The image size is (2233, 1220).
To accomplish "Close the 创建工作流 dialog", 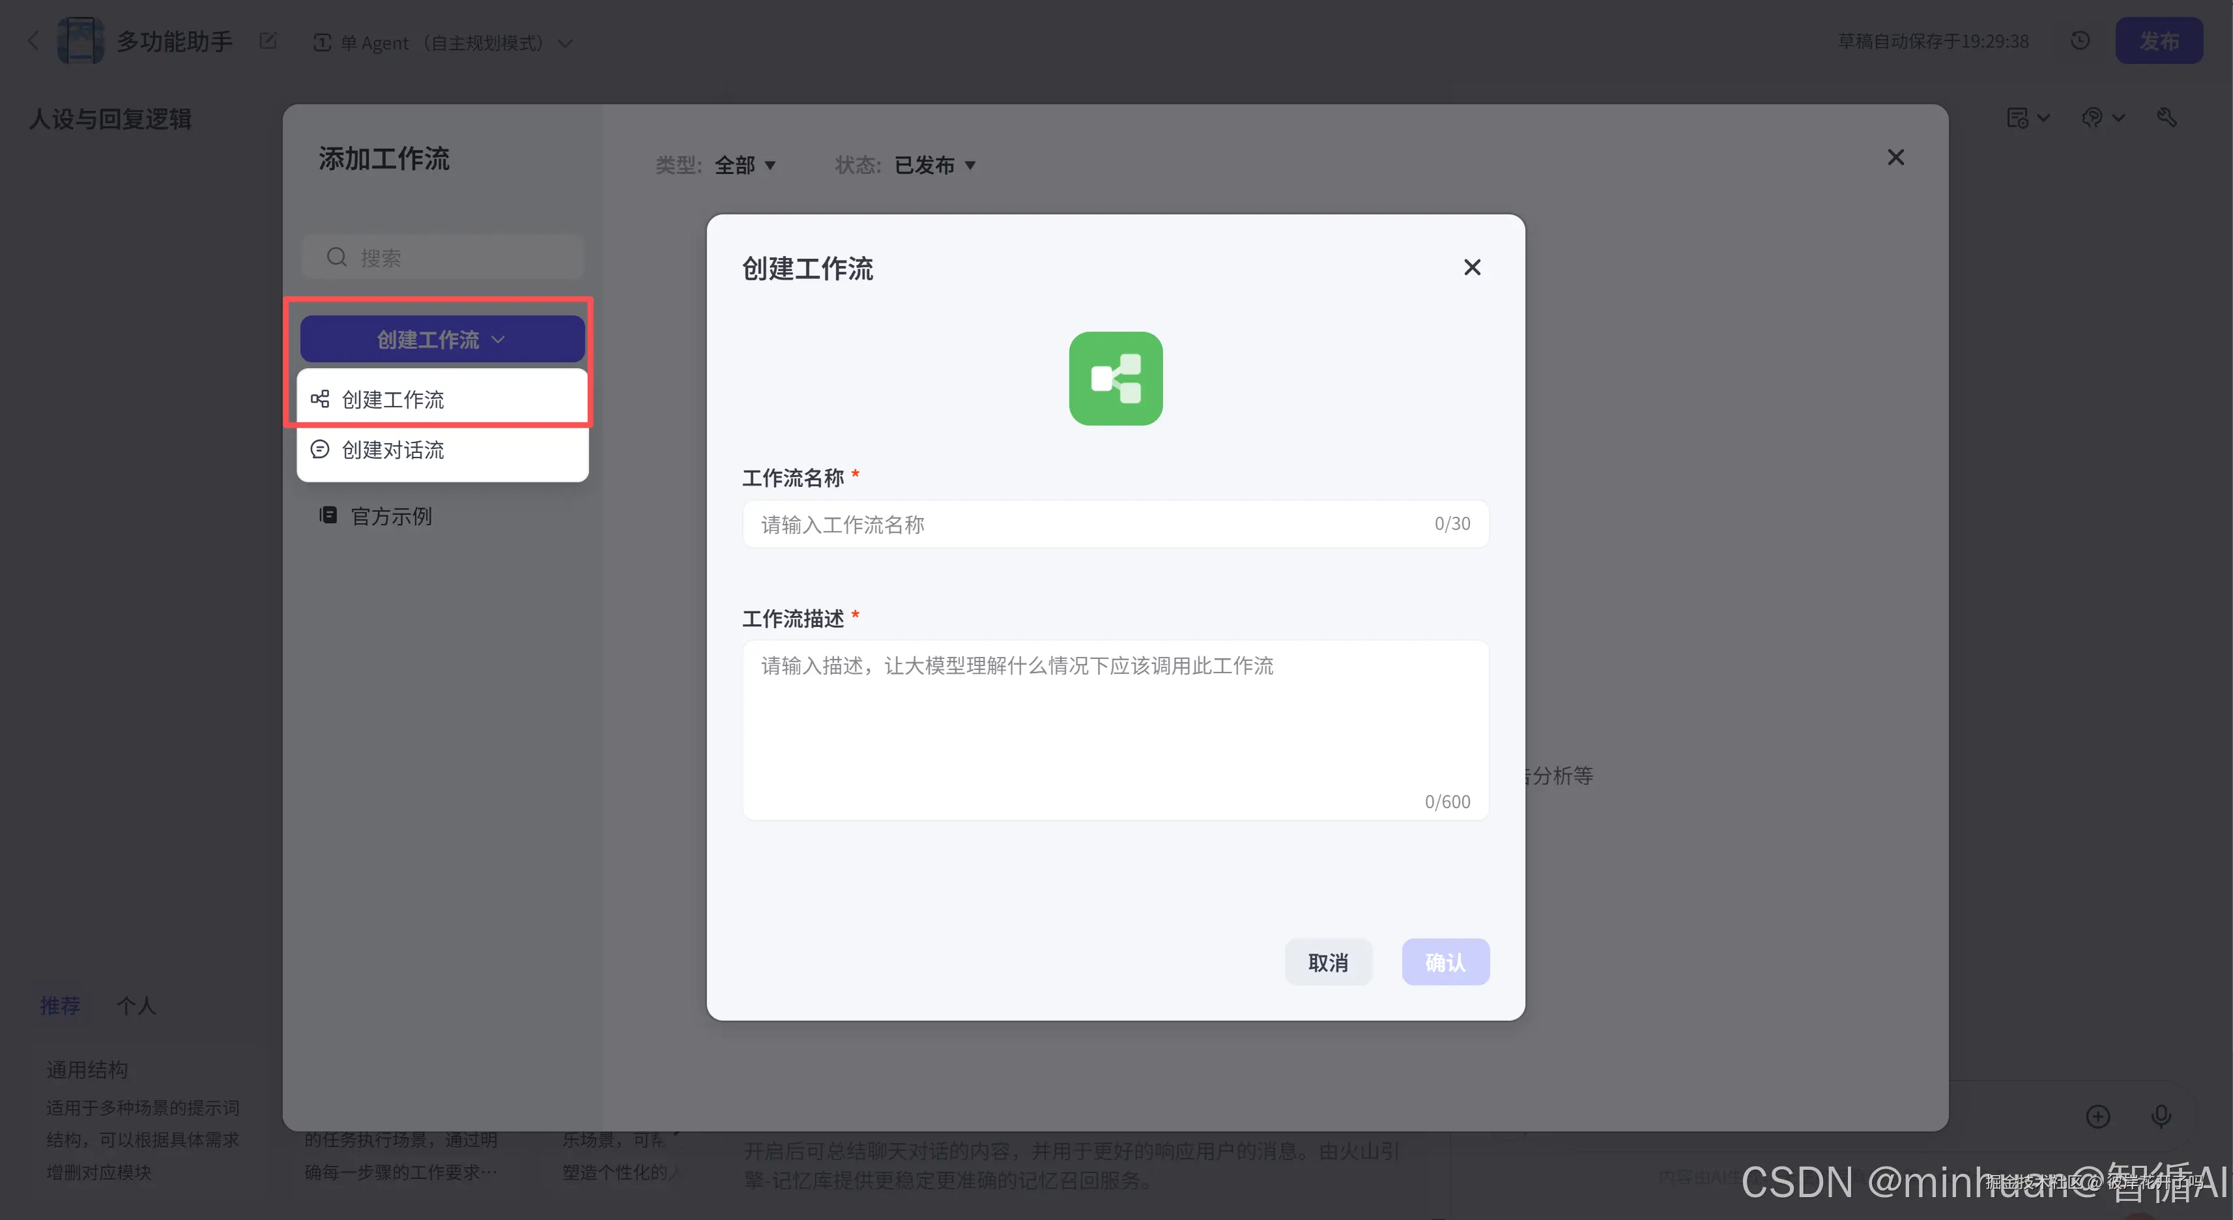I will click(1471, 267).
